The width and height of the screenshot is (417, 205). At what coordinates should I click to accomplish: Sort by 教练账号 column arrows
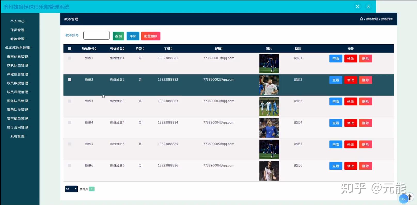pos(95,49)
